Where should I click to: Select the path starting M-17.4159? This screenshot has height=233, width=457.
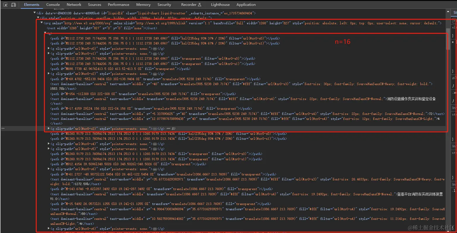(151, 108)
